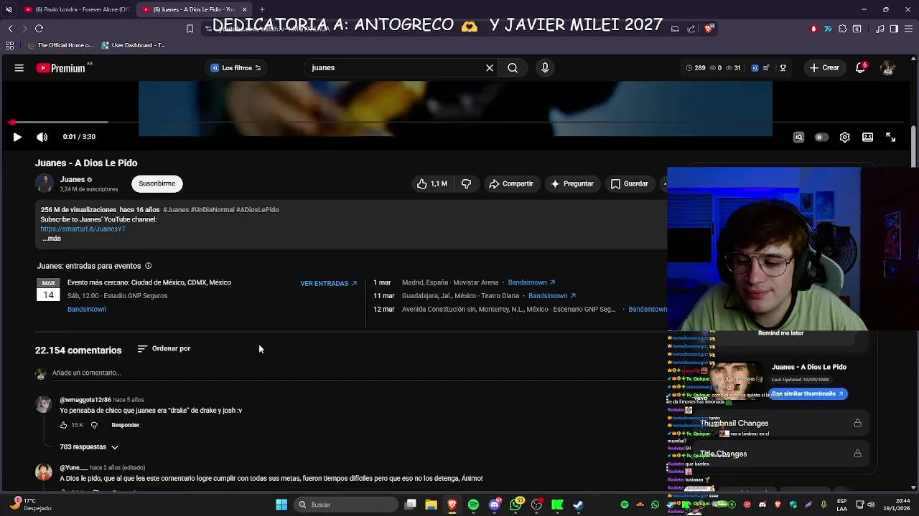Open the smarturl.it/JuanesYT link
The height and width of the screenshot is (516, 919).
(x=83, y=229)
